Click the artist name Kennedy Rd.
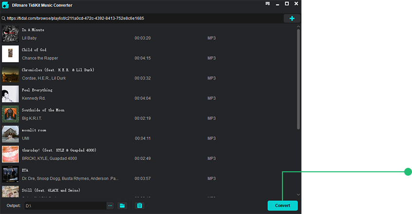The width and height of the screenshot is (412, 214). point(34,98)
